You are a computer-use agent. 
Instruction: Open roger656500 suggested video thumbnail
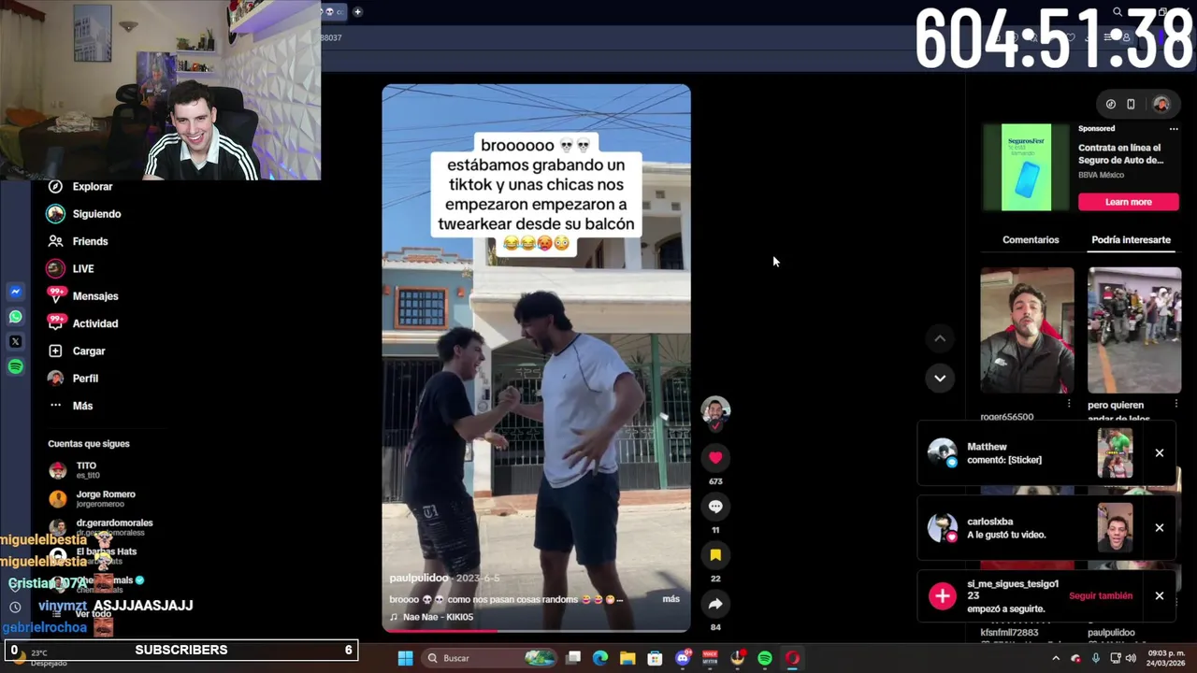pyautogui.click(x=1027, y=330)
